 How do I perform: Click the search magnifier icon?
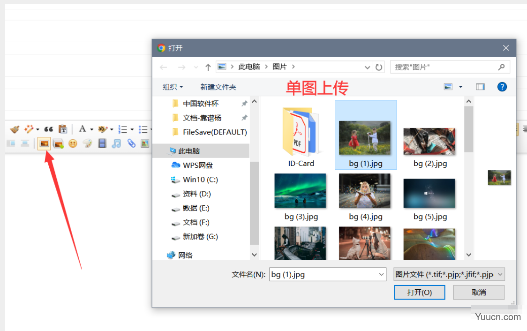(x=502, y=67)
